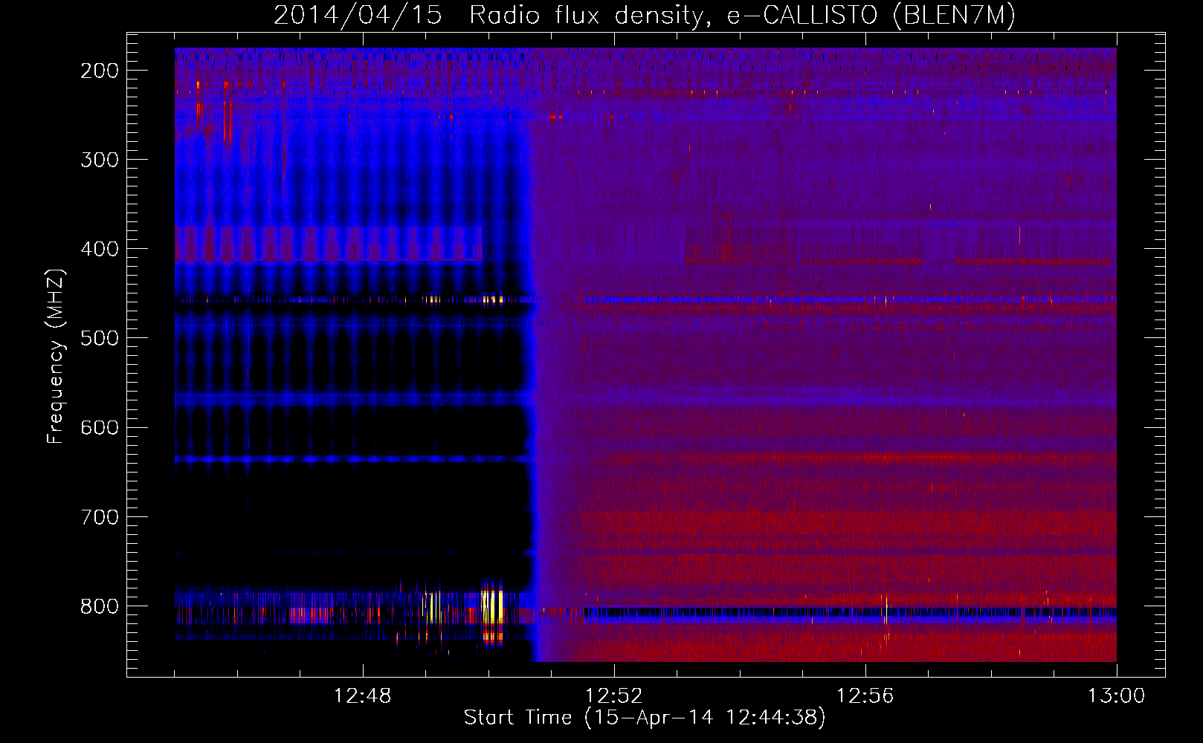The width and height of the screenshot is (1203, 743).
Task: Click the bright yellow burst near 800 MHz
Action: coord(492,607)
